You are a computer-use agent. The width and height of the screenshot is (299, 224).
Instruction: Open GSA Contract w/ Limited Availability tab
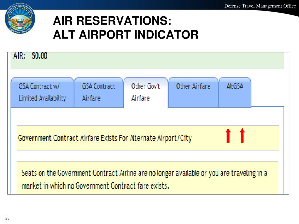(42, 92)
